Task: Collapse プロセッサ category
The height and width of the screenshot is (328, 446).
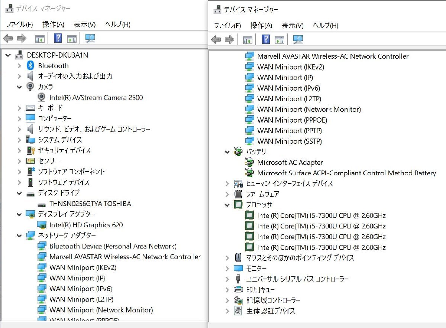Action: (227, 205)
